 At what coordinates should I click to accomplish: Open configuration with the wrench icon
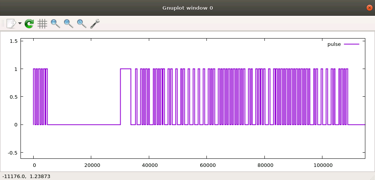coord(95,24)
